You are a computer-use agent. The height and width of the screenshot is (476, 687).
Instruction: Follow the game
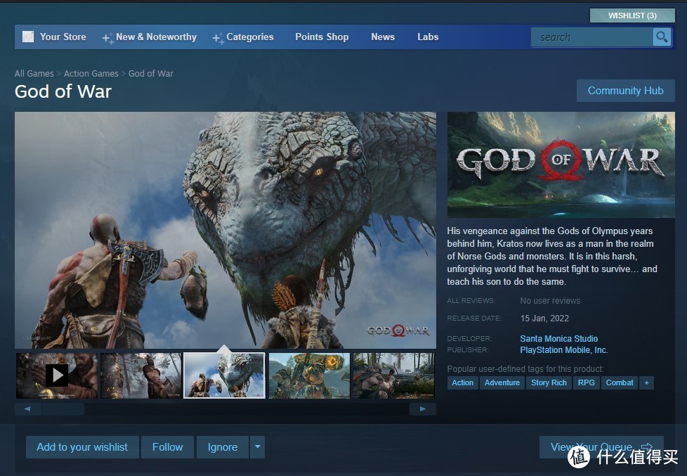coord(167,447)
